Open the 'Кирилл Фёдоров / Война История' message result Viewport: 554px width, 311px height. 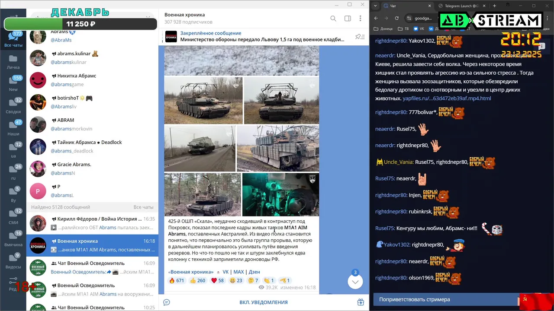[92, 223]
